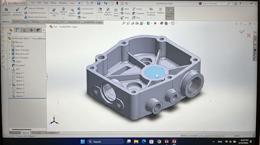Viewport: 260px width, 145px height.
Task: Click the Fillet tool in the ribbon
Action: point(100,10)
